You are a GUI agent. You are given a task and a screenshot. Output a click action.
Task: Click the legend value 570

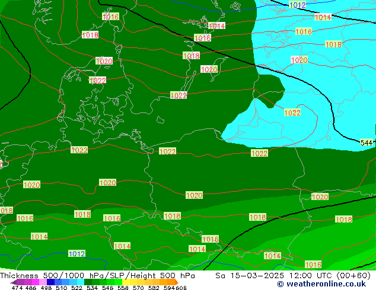coord(138,288)
